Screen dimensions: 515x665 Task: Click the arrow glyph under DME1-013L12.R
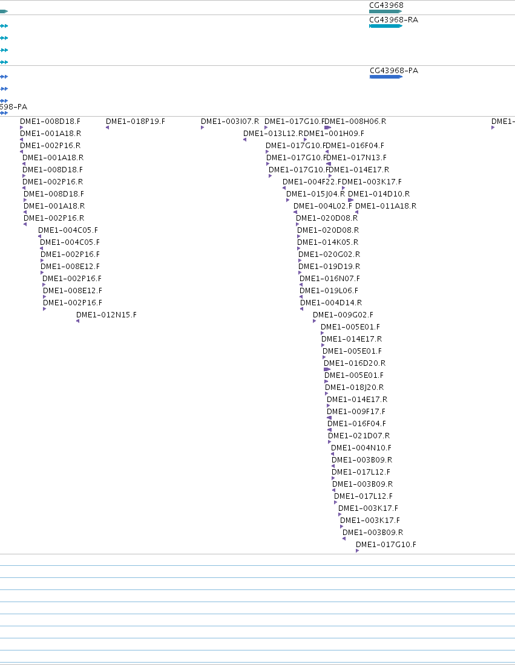coord(244,140)
